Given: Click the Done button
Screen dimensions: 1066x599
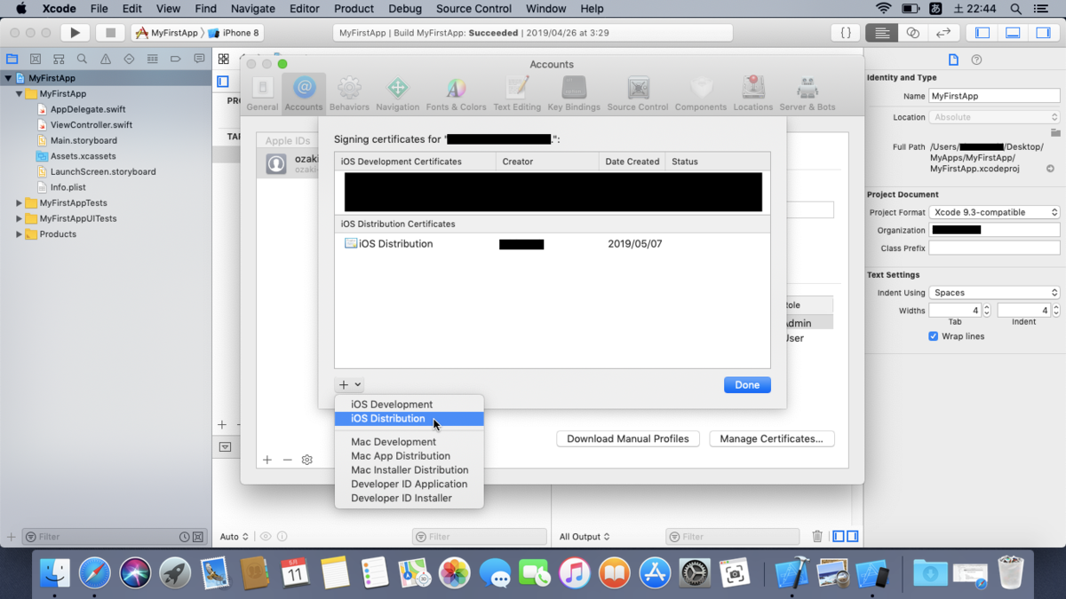Looking at the screenshot, I should (x=747, y=385).
